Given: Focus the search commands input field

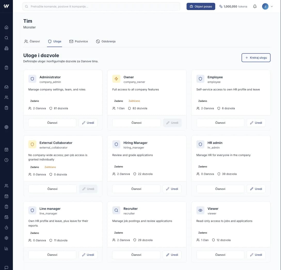Looking at the screenshot, I should tap(101, 6).
